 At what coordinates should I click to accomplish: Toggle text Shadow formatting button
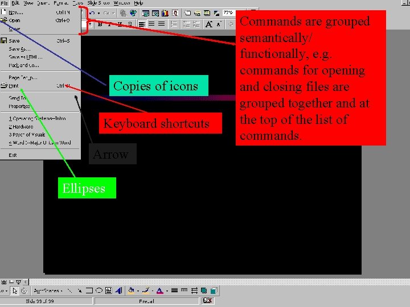pos(130,24)
